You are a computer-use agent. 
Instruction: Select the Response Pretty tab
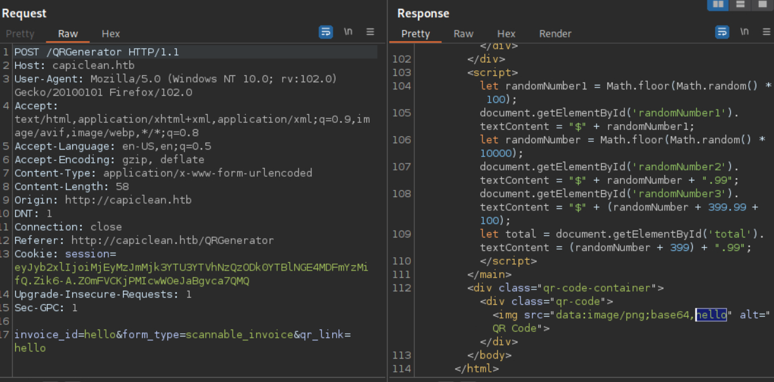[x=416, y=34]
